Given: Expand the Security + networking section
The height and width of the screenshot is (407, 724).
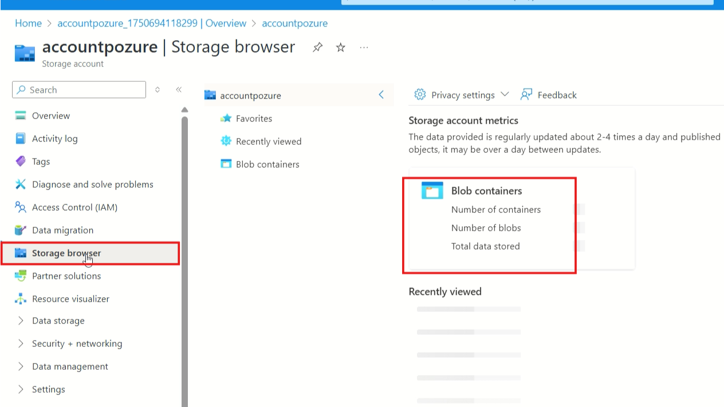Looking at the screenshot, I should point(21,343).
